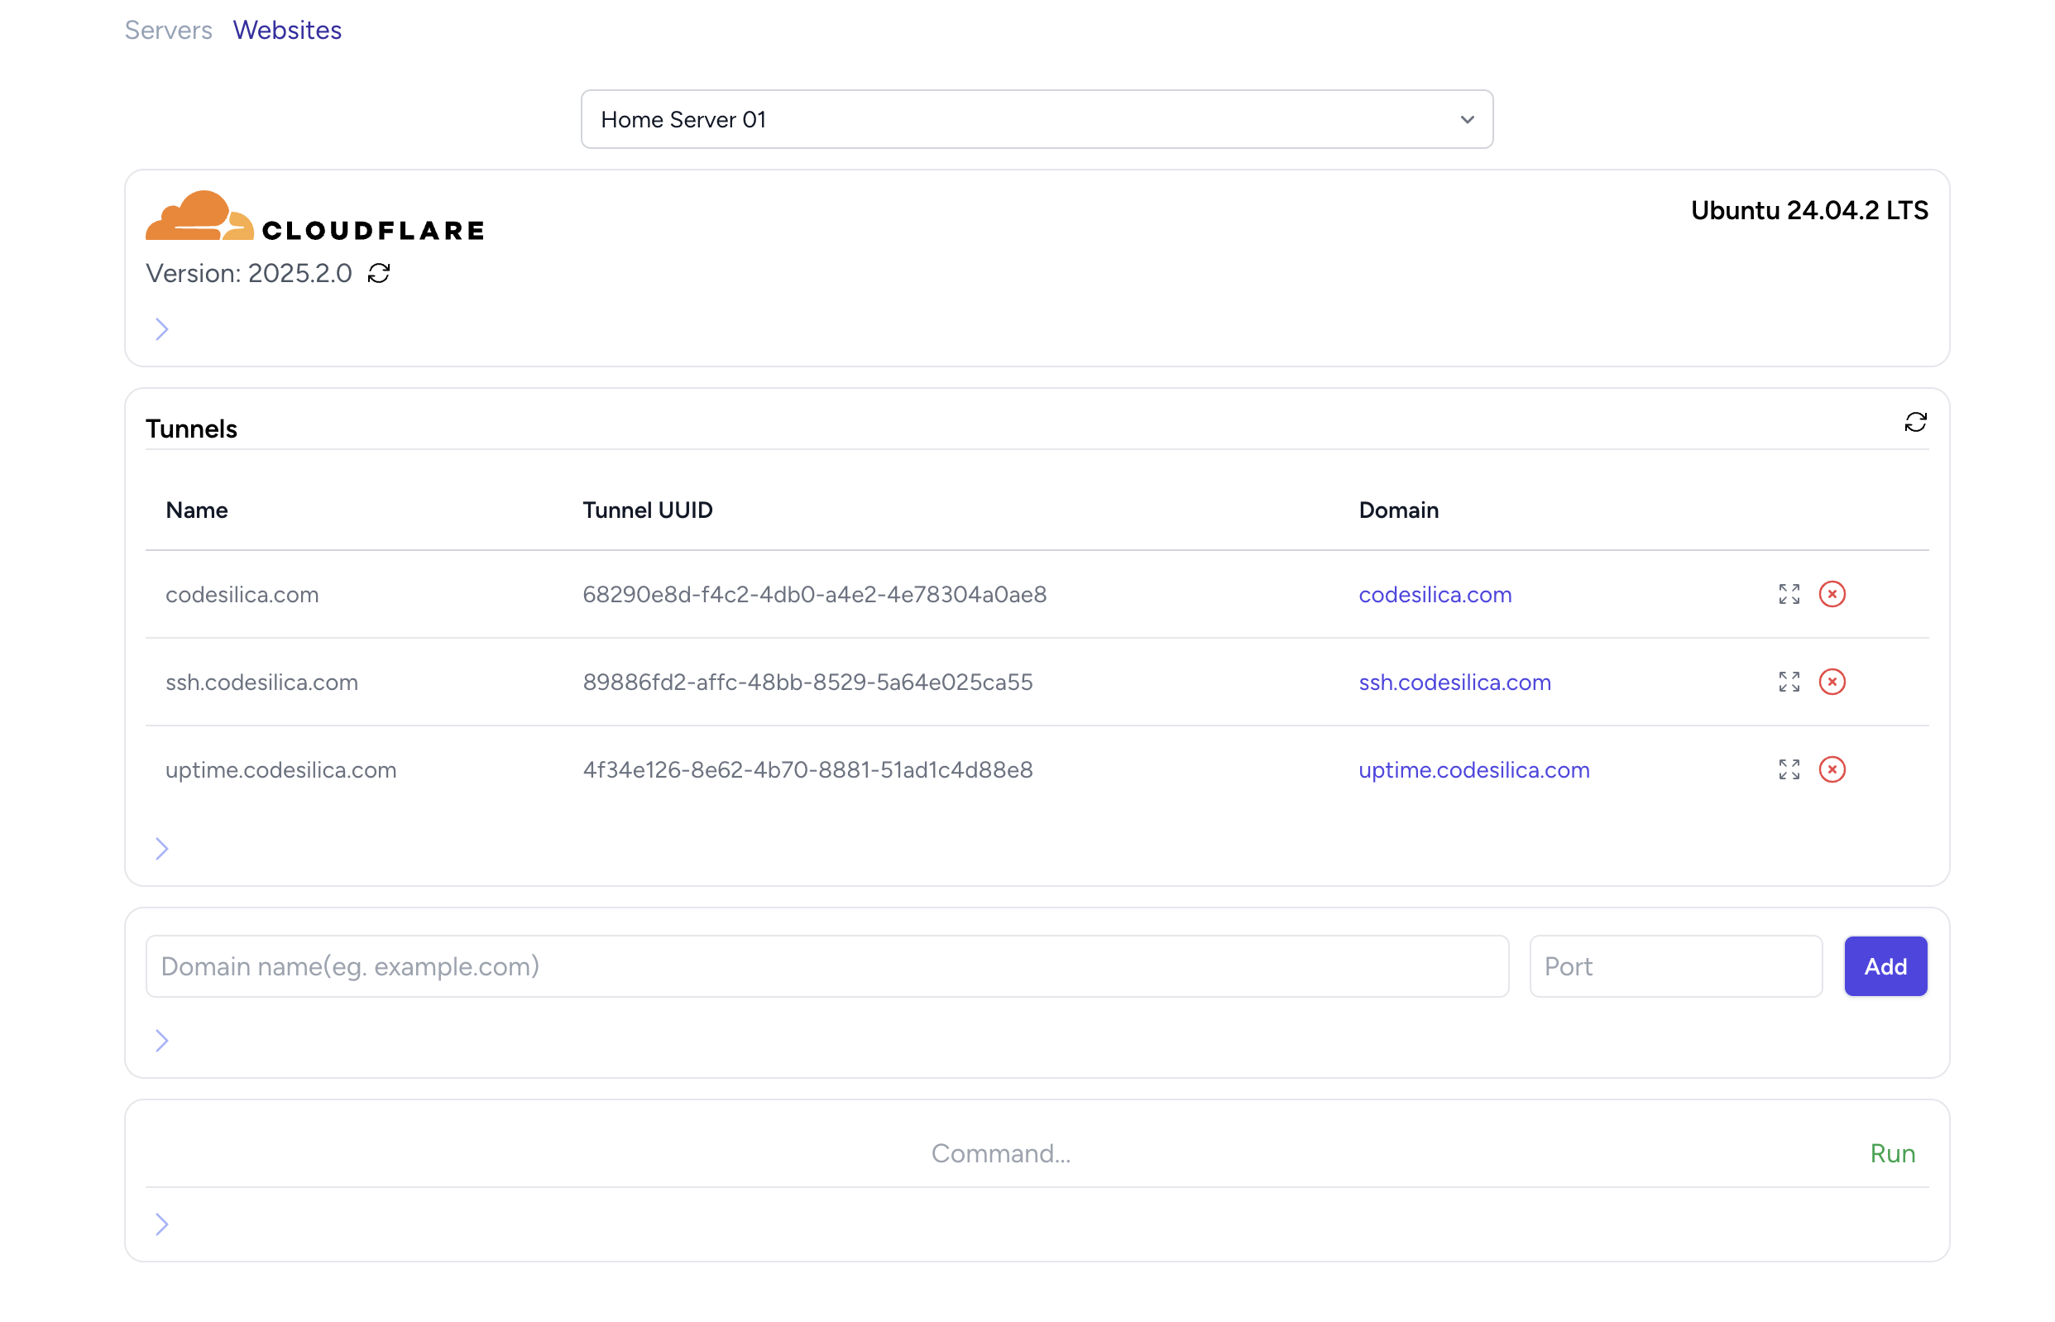
Task: Refresh the Tunnels list
Action: 1914,423
